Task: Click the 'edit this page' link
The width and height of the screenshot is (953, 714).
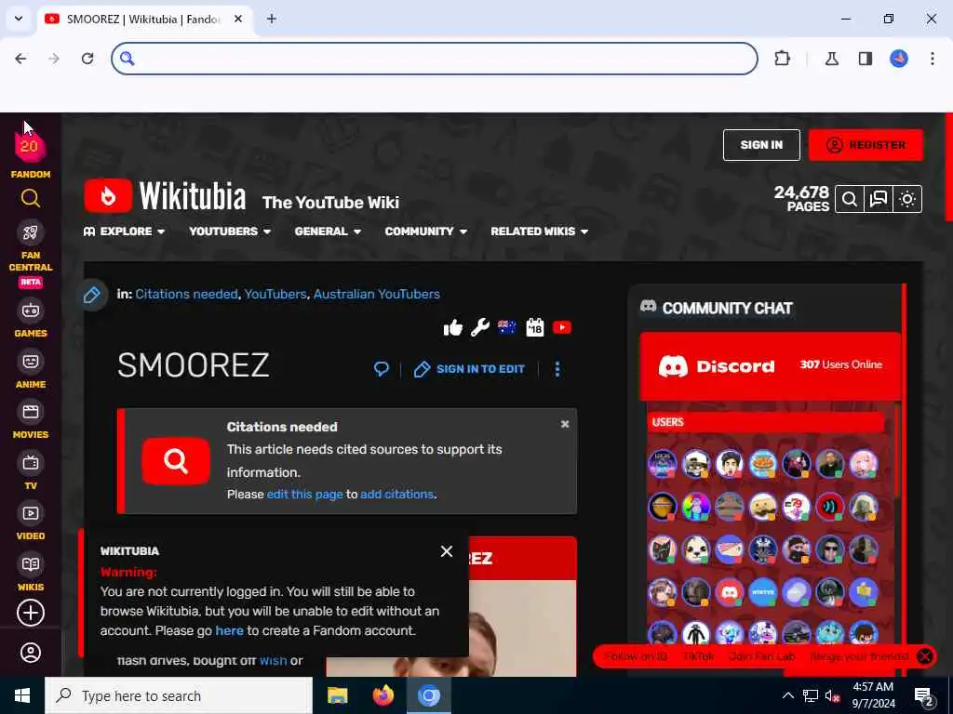Action: [x=304, y=495]
